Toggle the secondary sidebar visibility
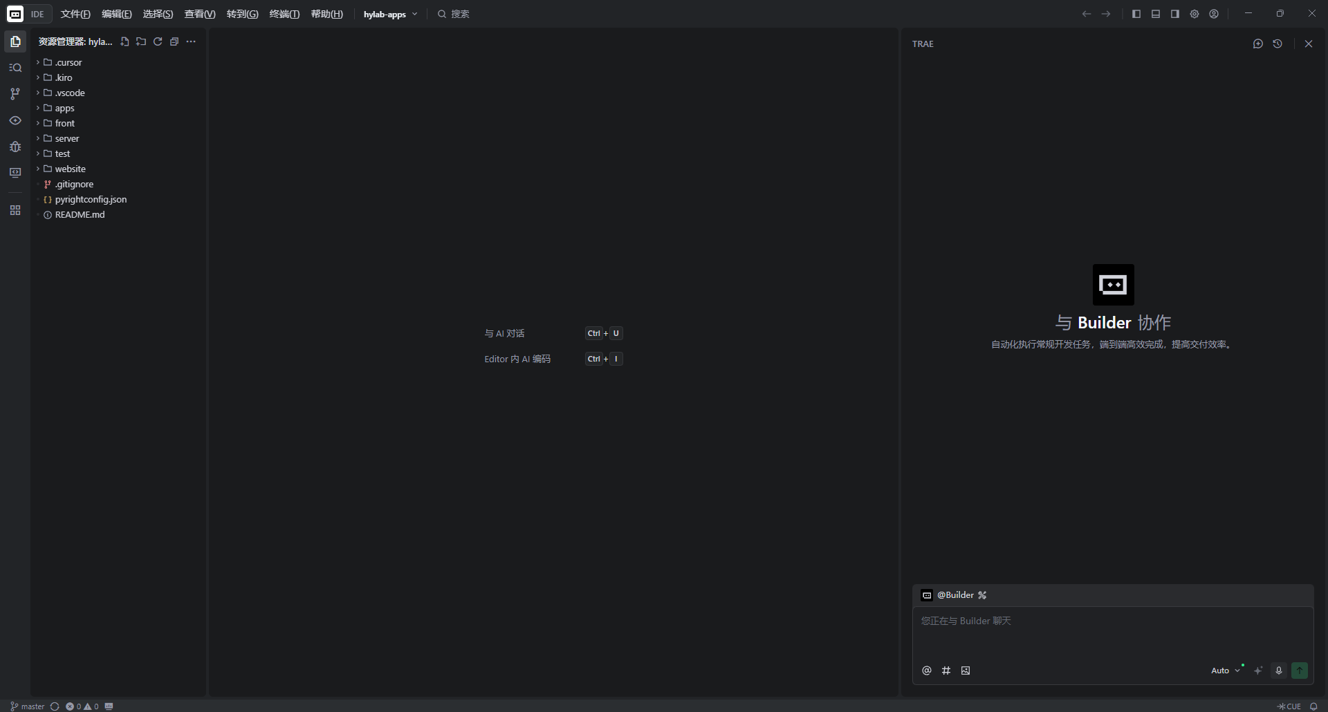The image size is (1328, 712). [x=1174, y=13]
